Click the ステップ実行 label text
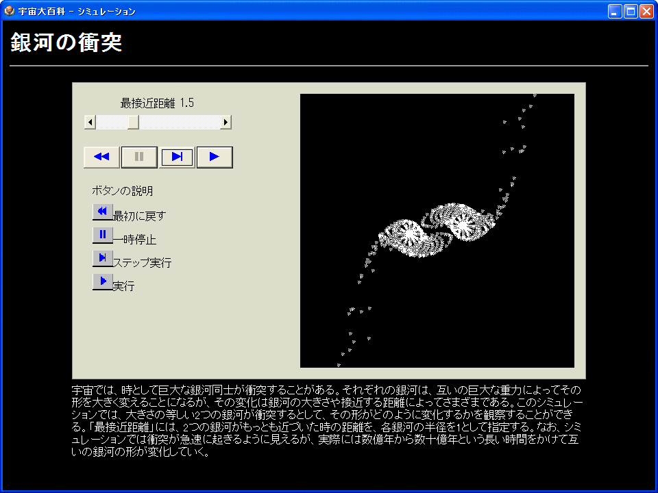The width and height of the screenshot is (658, 493). tap(143, 263)
